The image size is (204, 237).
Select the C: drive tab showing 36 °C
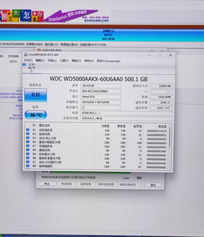pyautogui.click(x=32, y=68)
